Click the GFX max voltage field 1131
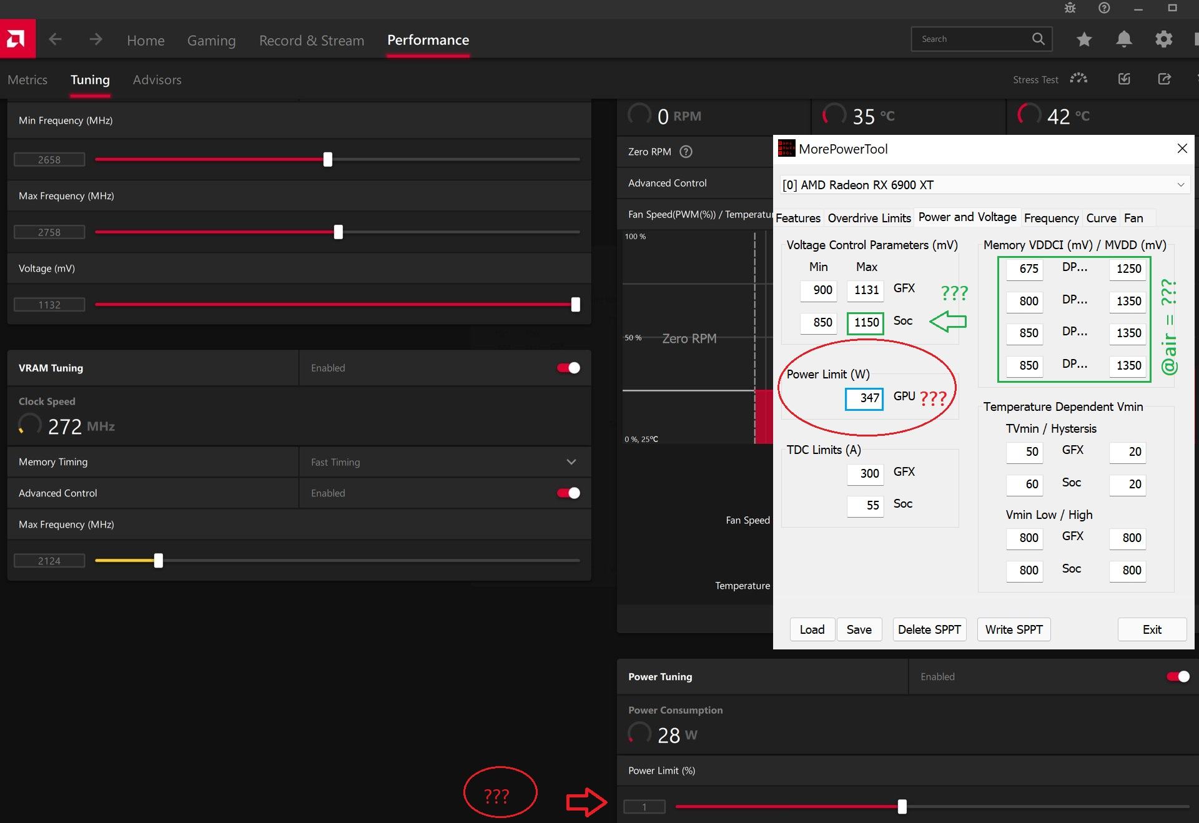Screen dimensions: 1199x823 (x=865, y=290)
